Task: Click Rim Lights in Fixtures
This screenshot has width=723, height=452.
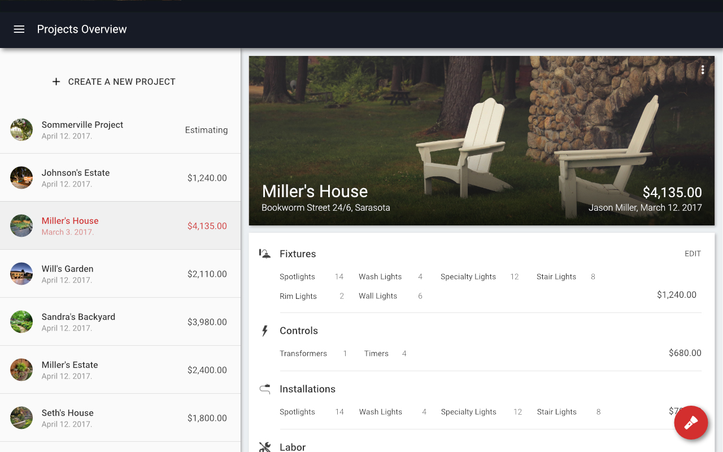Action: coord(298,296)
